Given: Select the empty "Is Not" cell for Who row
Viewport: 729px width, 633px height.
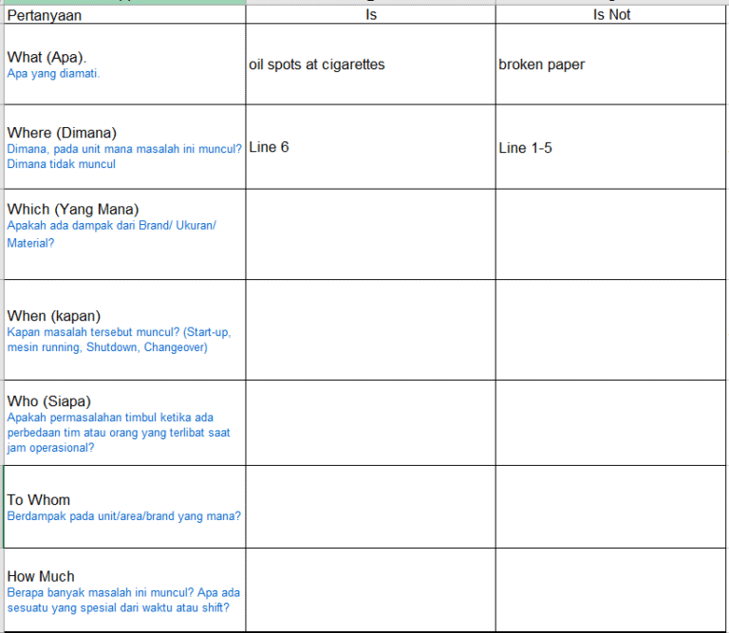Looking at the screenshot, I should [x=611, y=423].
